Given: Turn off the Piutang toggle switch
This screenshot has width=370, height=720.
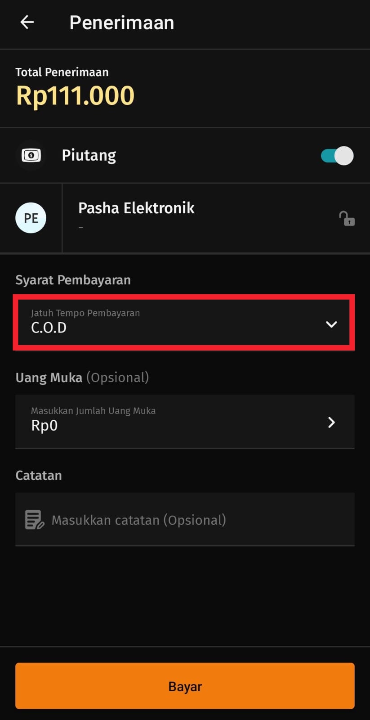Looking at the screenshot, I should point(337,156).
